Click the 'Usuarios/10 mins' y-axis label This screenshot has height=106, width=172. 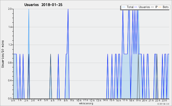click(x=3, y=54)
